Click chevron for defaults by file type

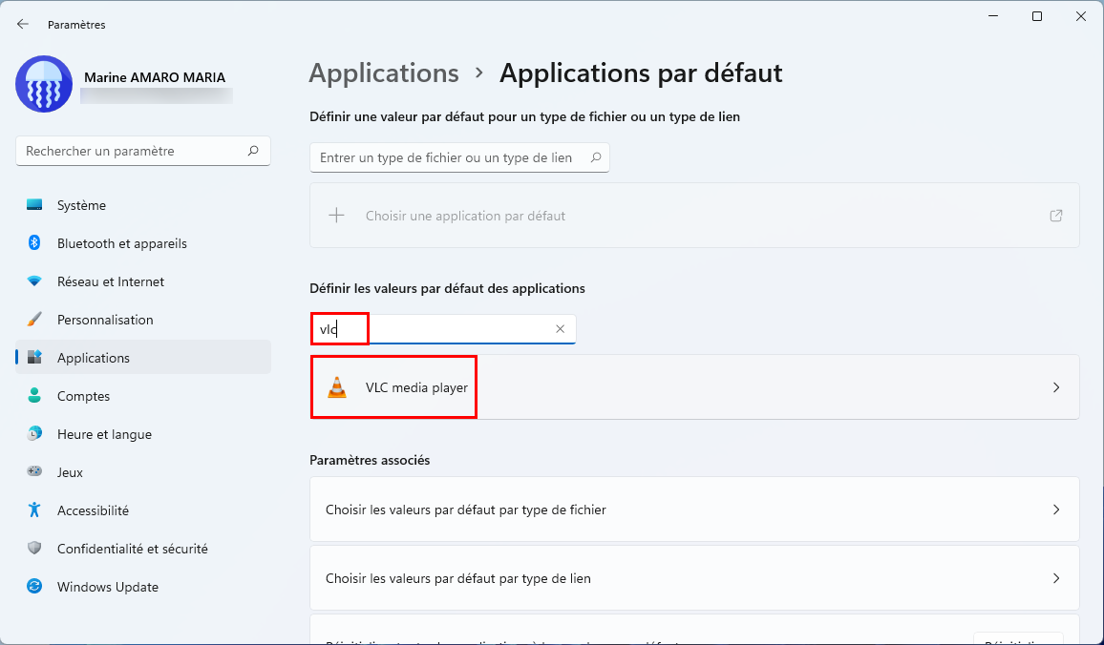coord(1056,510)
